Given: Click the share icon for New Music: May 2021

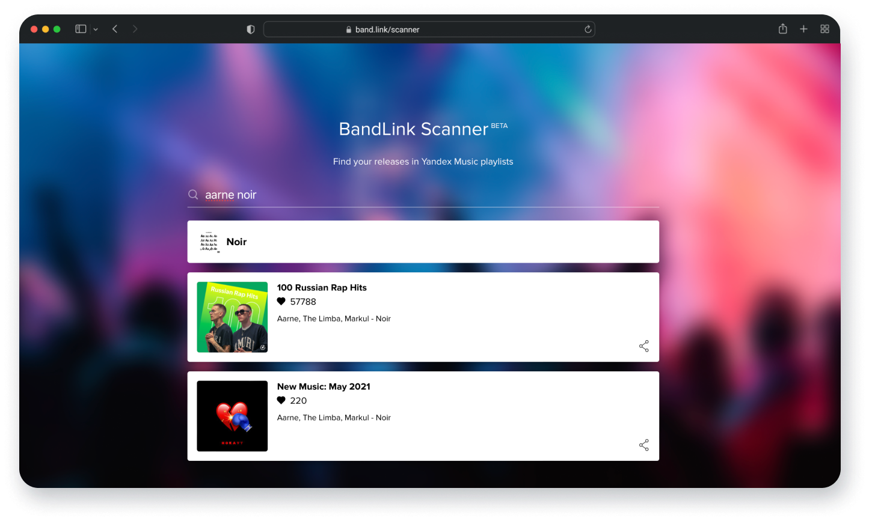Looking at the screenshot, I should pos(643,445).
